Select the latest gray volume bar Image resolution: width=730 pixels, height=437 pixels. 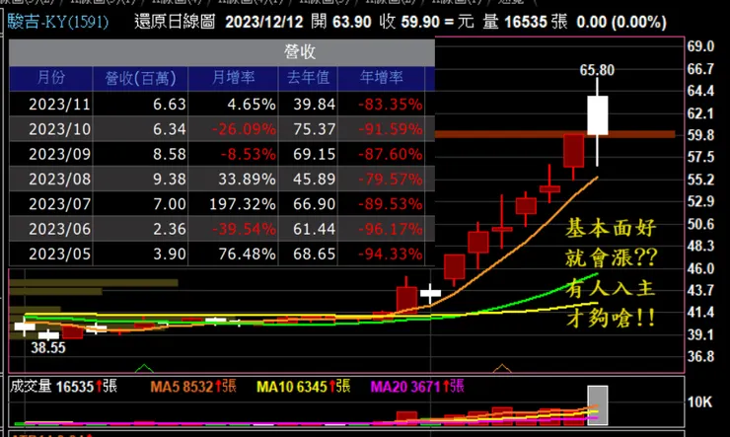[x=597, y=404]
